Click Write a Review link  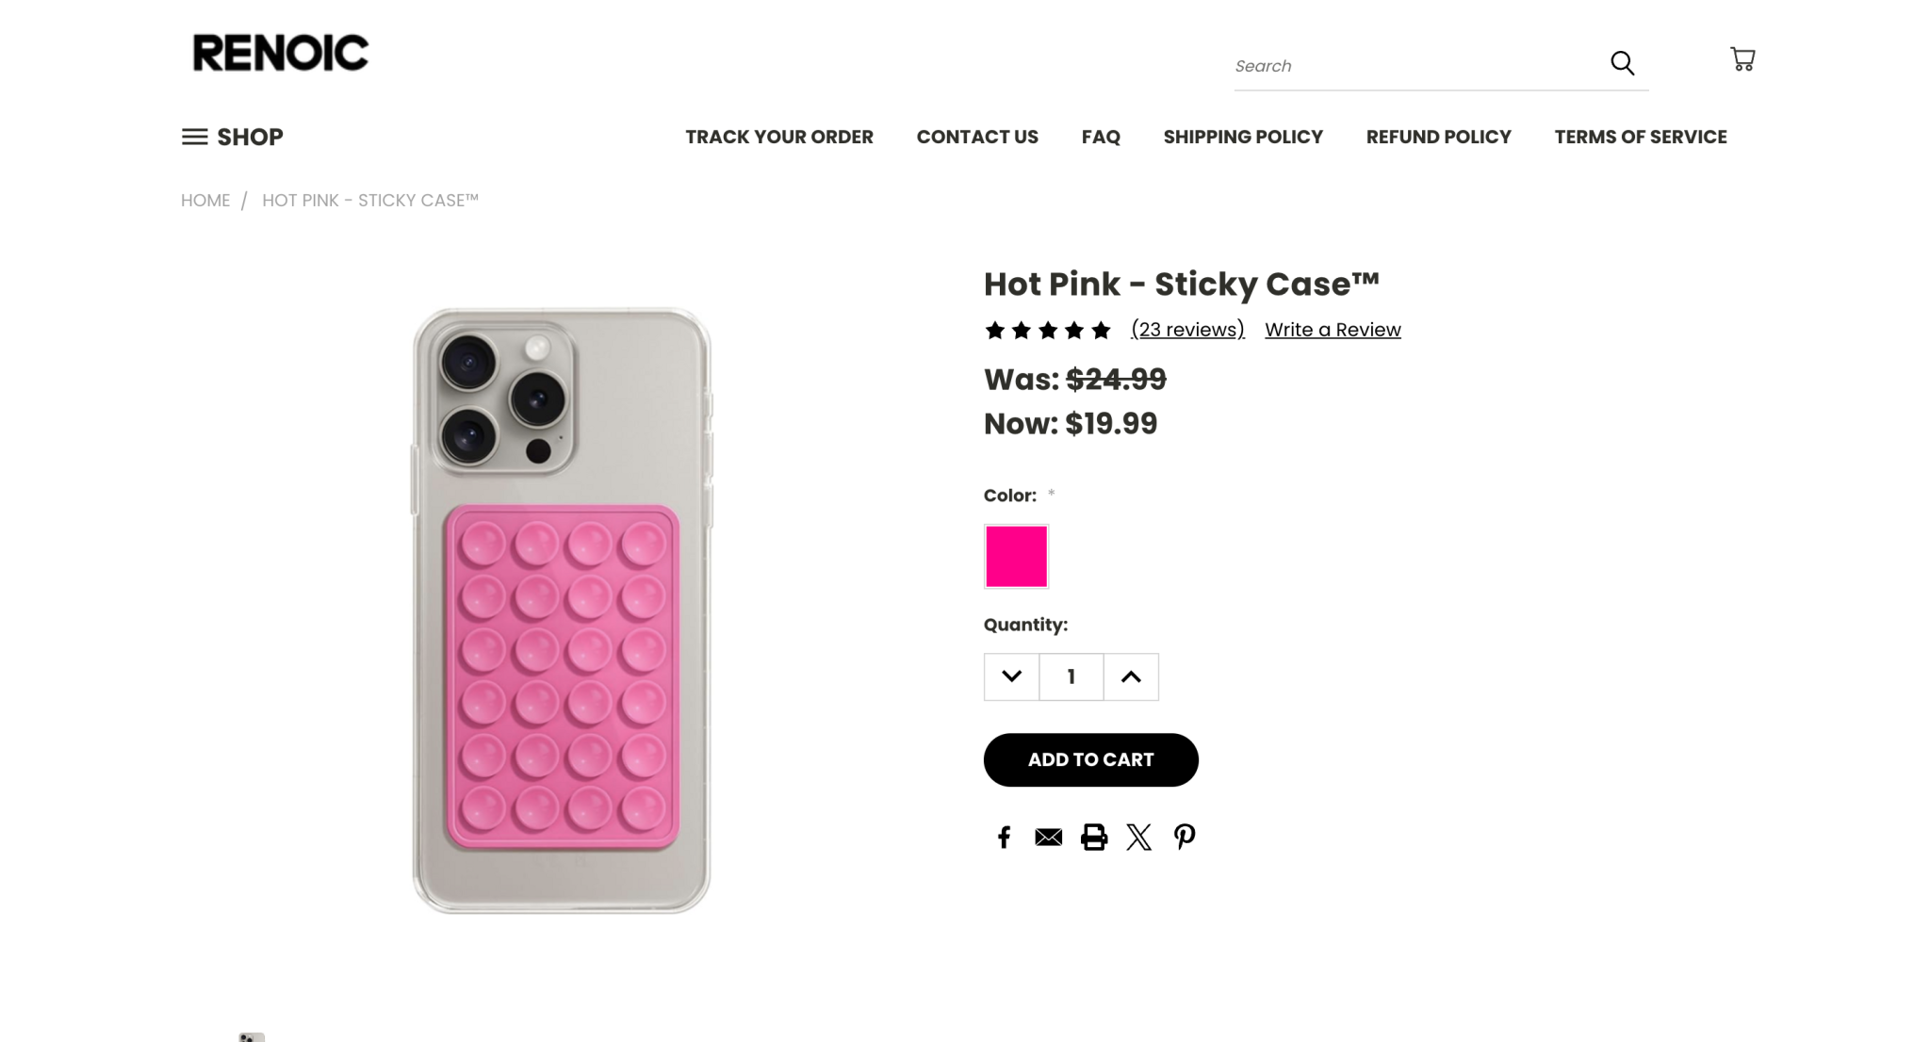[x=1333, y=330]
